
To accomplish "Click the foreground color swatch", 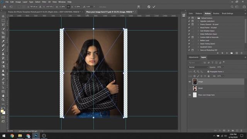I will (x=2, y=111).
